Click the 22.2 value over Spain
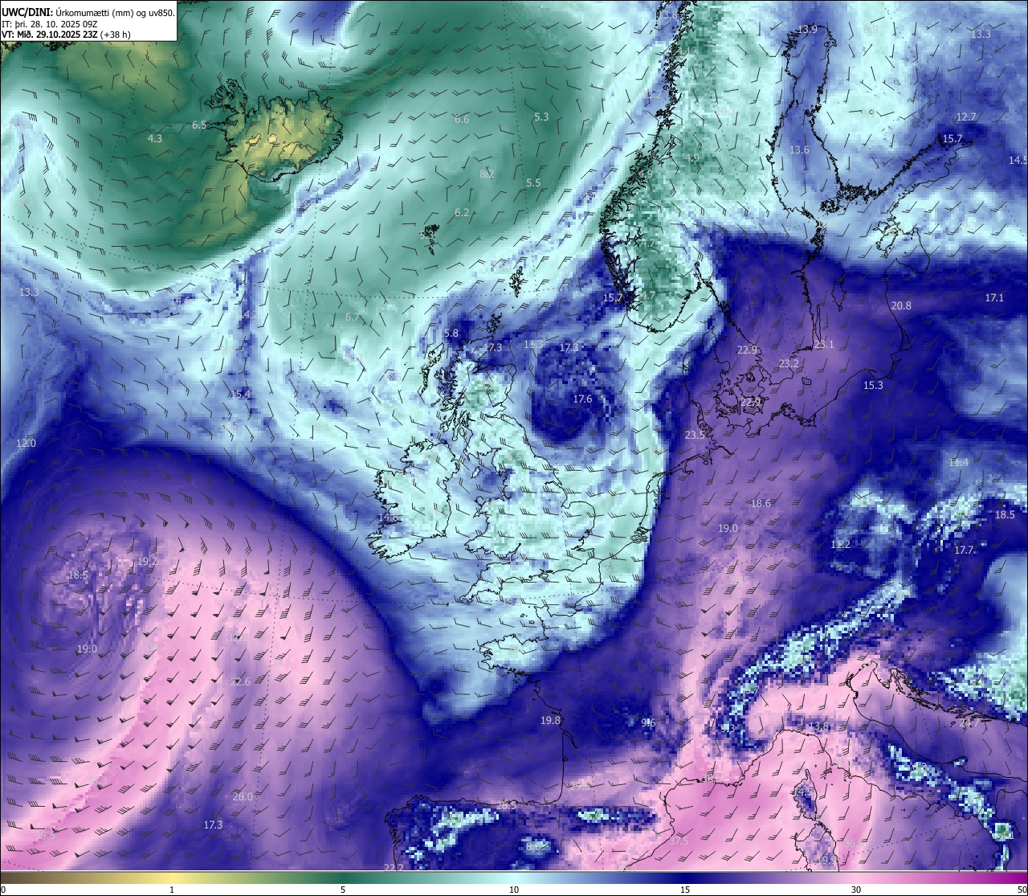Image resolution: width=1028 pixels, height=896 pixels. click(x=394, y=867)
